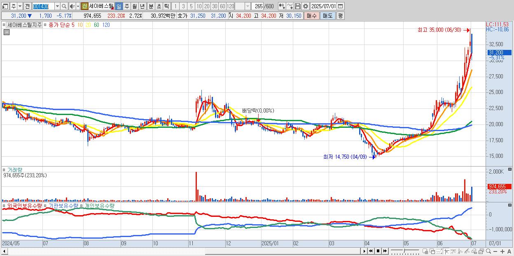Select the 5 interval button
The image size is (514, 256).
point(191,7)
